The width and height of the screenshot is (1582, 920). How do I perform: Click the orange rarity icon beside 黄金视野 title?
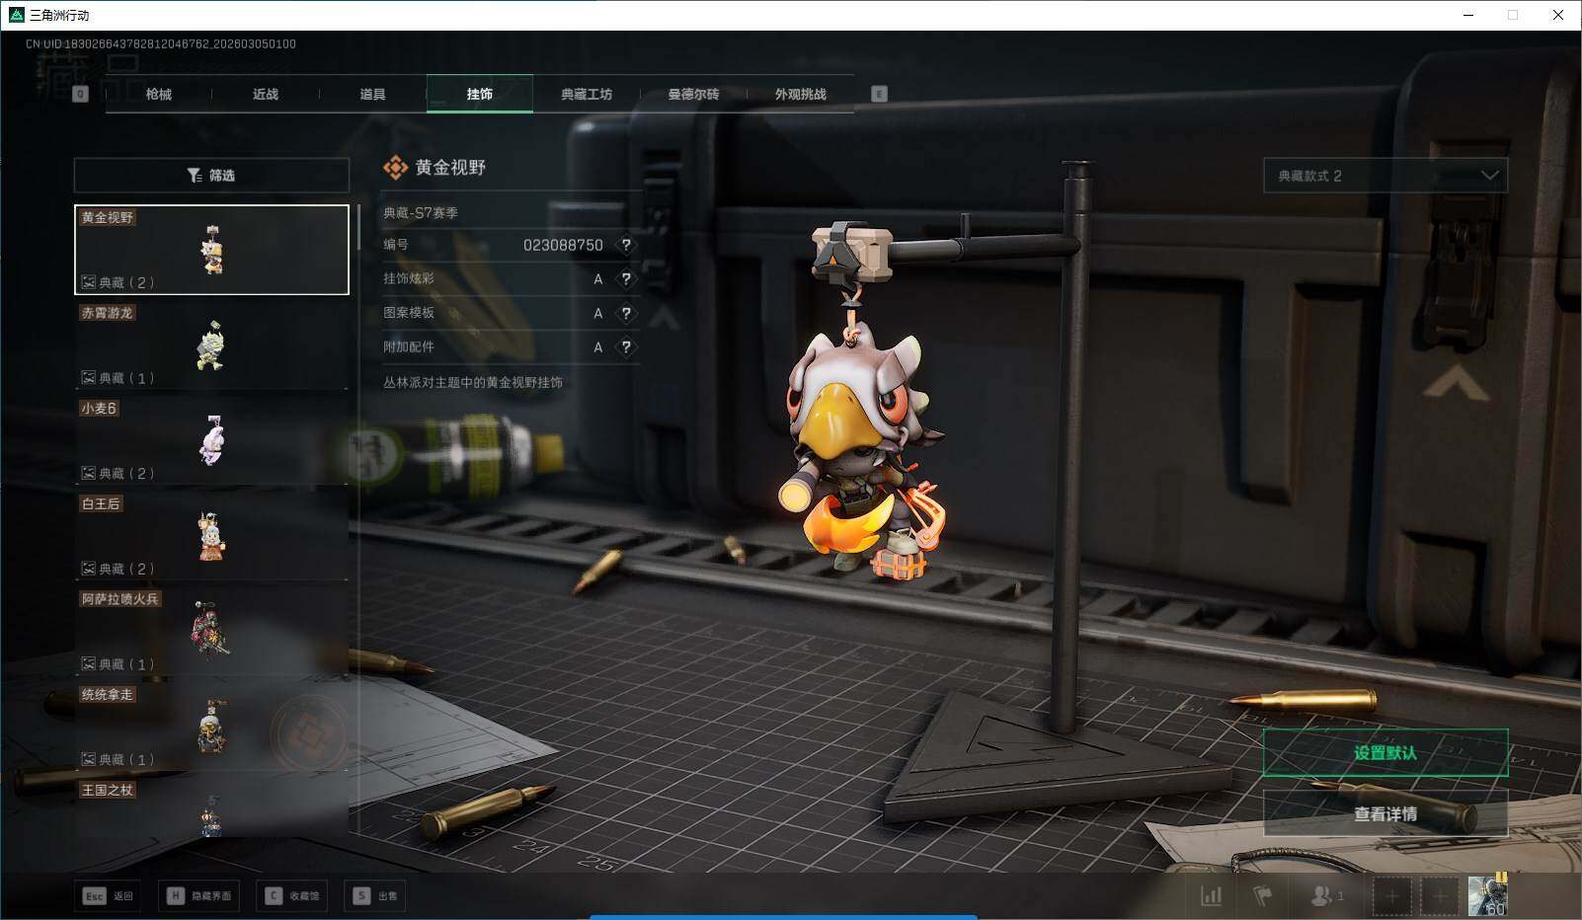[395, 168]
